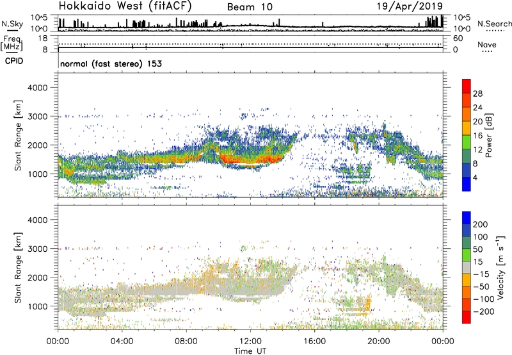512x355 pixels.
Task: Click the '08:00' time tick label
Action: (186, 342)
